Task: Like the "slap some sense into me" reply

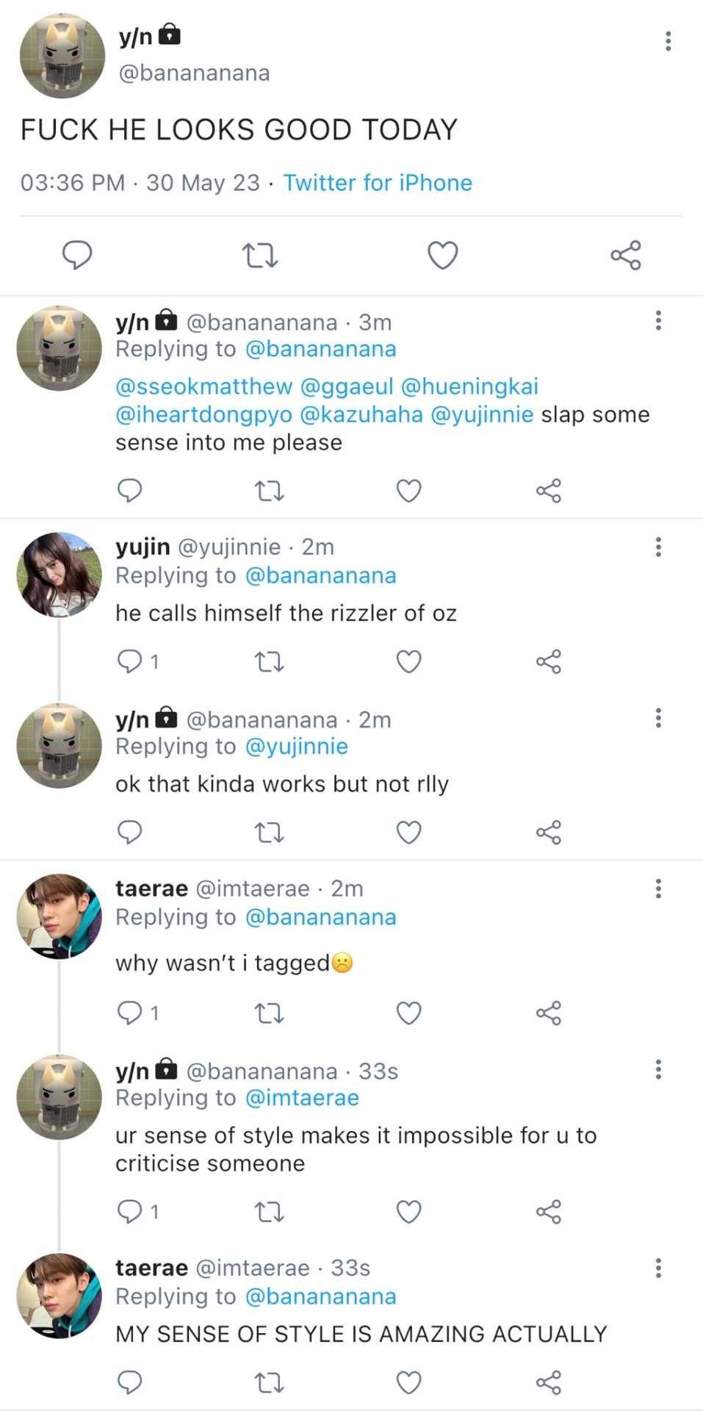Action: click(x=408, y=490)
